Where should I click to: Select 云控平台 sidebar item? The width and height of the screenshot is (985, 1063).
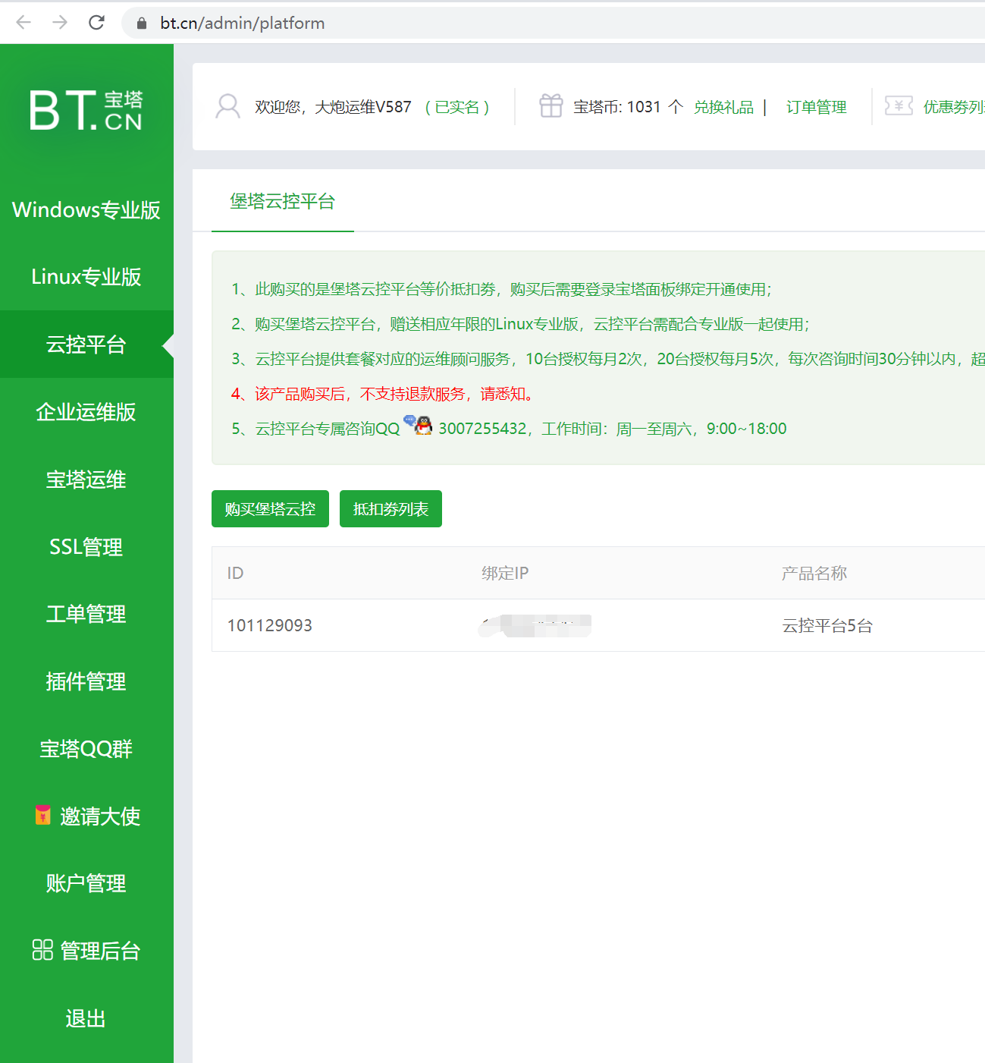click(86, 344)
